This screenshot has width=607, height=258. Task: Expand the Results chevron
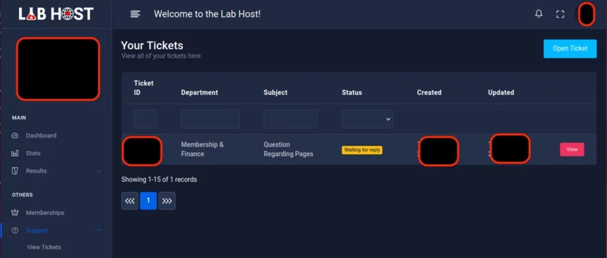point(99,171)
